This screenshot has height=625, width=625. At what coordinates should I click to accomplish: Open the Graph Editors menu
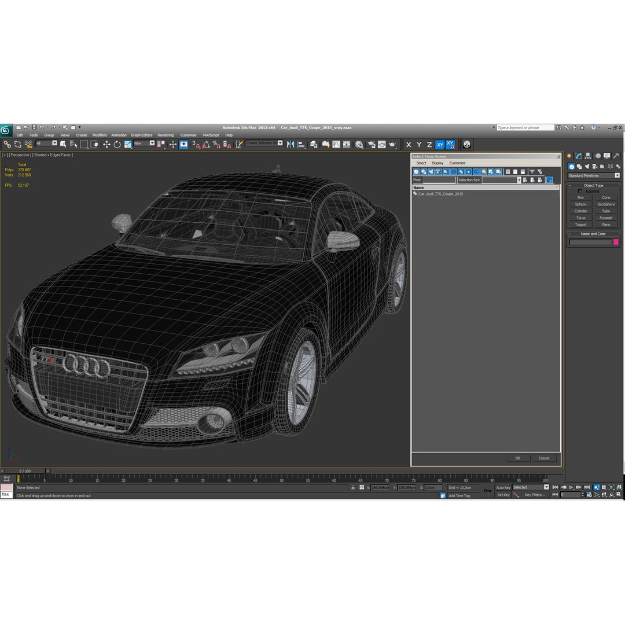click(x=142, y=135)
